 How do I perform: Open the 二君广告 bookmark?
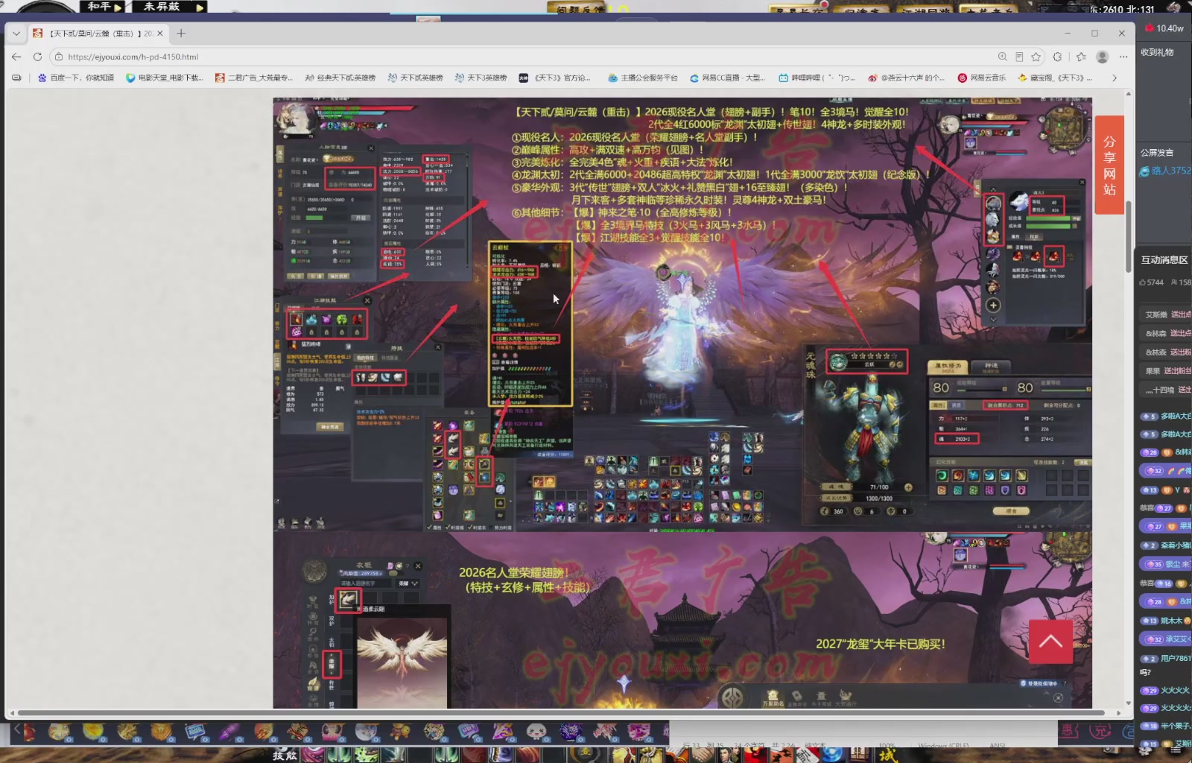(254, 77)
